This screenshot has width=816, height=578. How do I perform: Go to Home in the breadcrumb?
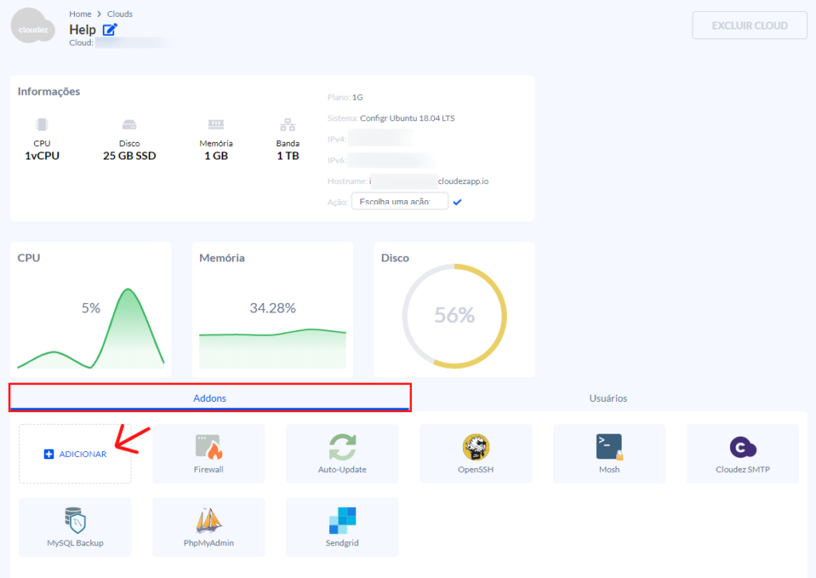pos(80,14)
